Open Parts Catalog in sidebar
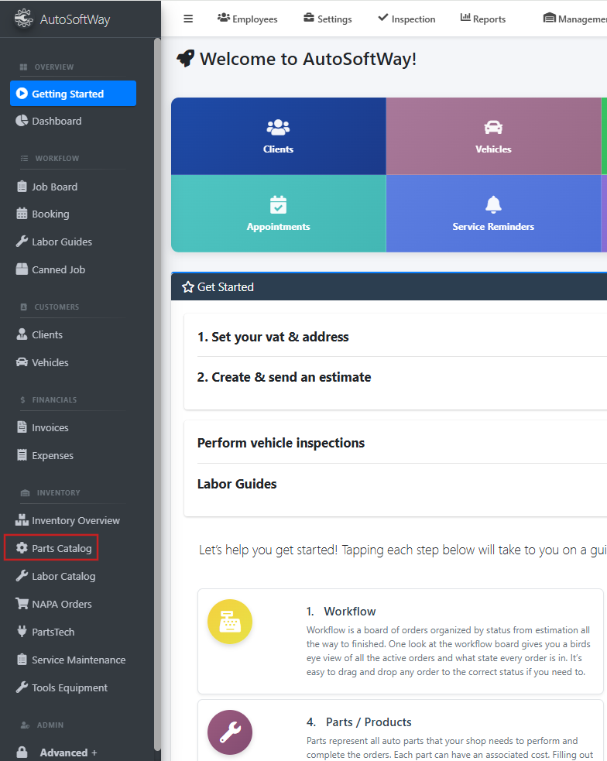This screenshot has width=607, height=761. pyautogui.click(x=61, y=548)
